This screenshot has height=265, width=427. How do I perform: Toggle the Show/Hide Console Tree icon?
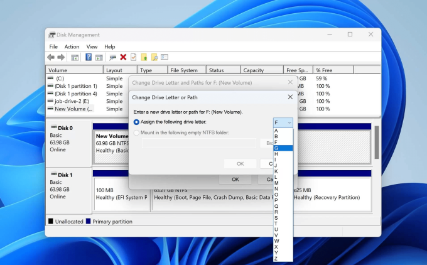pos(75,57)
